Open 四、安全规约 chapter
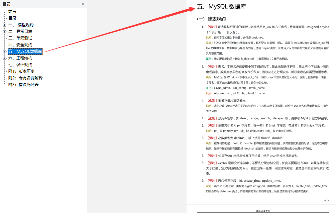The width and height of the screenshot is (336, 213). (x=20, y=45)
